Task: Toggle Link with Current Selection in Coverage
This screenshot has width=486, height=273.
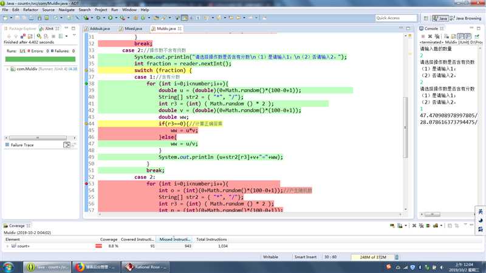Action: coord(457,226)
